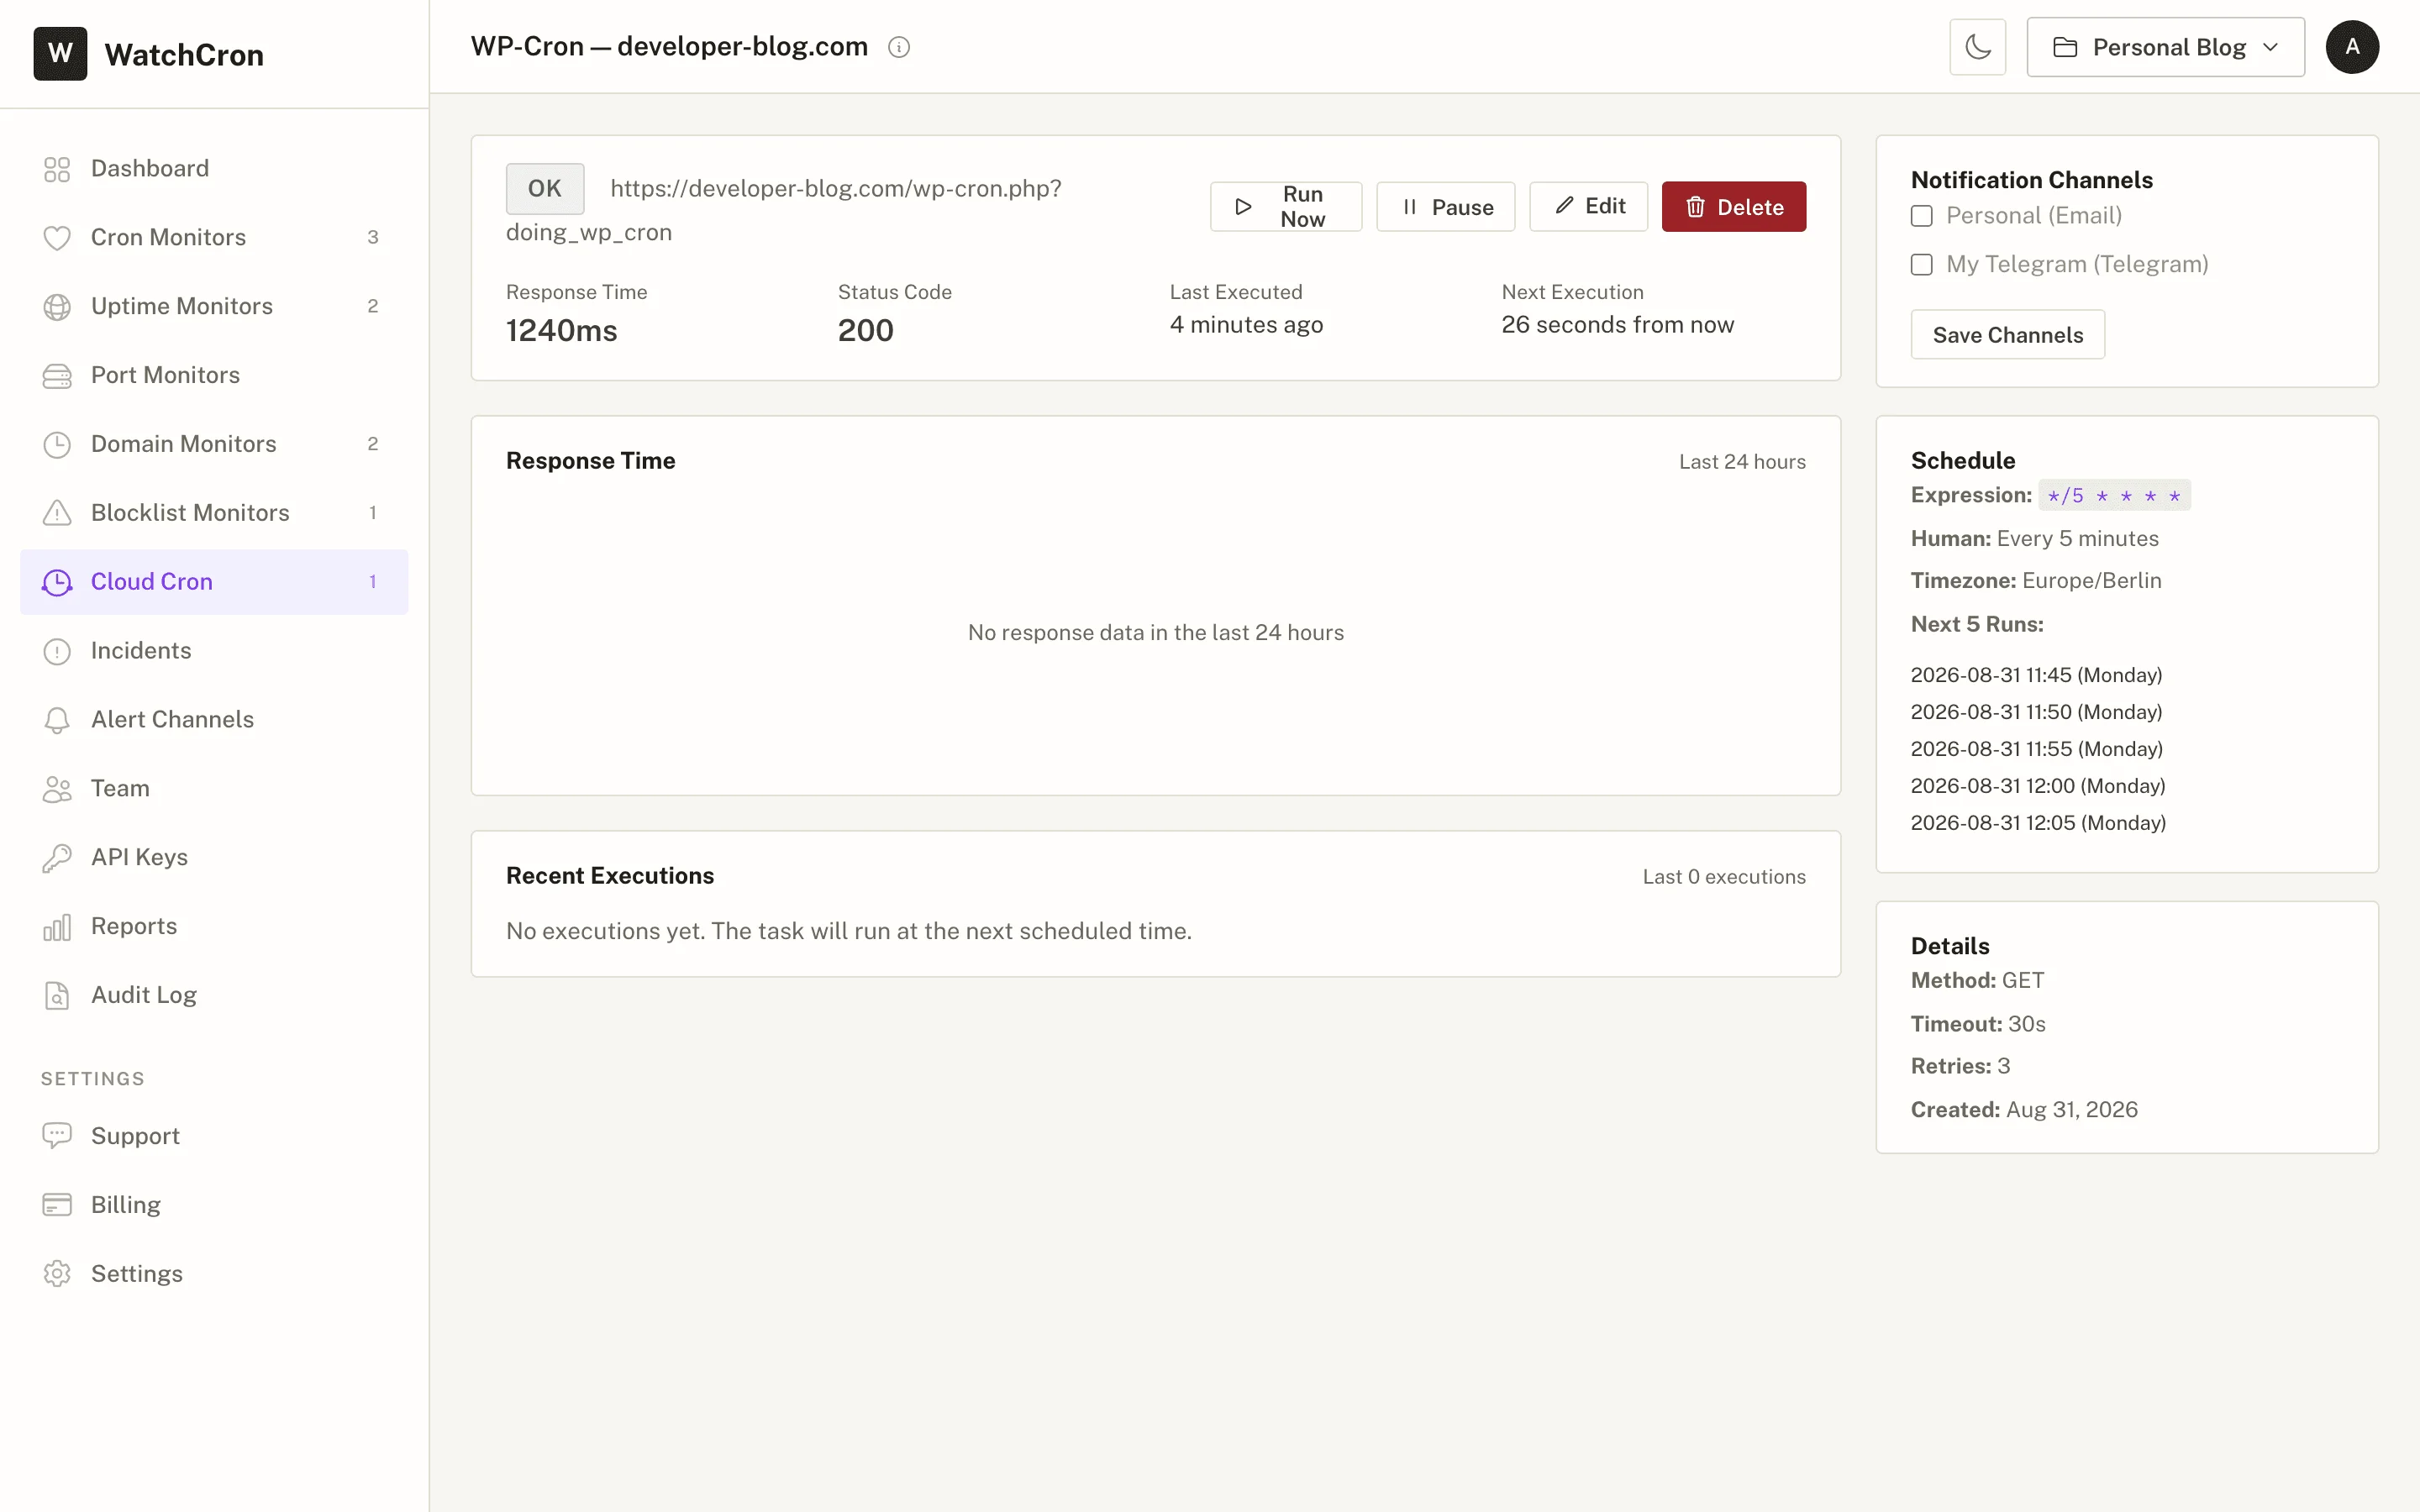Viewport: 2420px width, 1512px height.
Task: Click the Billing credit card icon
Action: (57, 1205)
